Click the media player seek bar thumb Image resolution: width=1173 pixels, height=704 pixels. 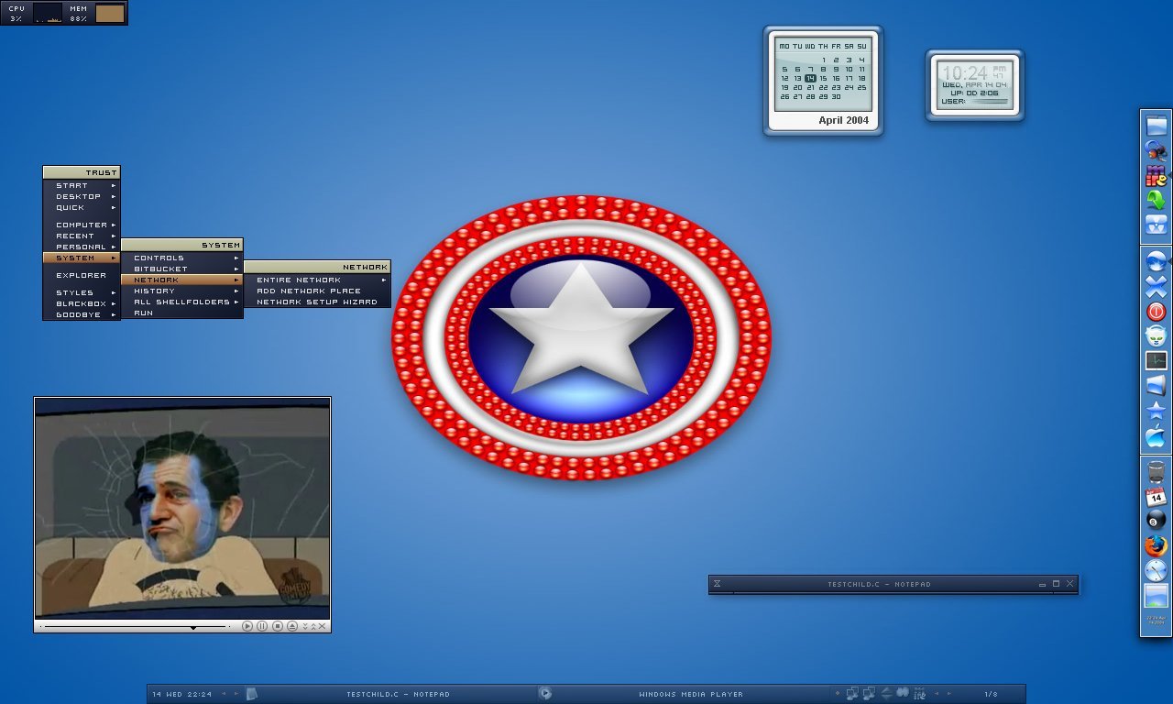[193, 627]
